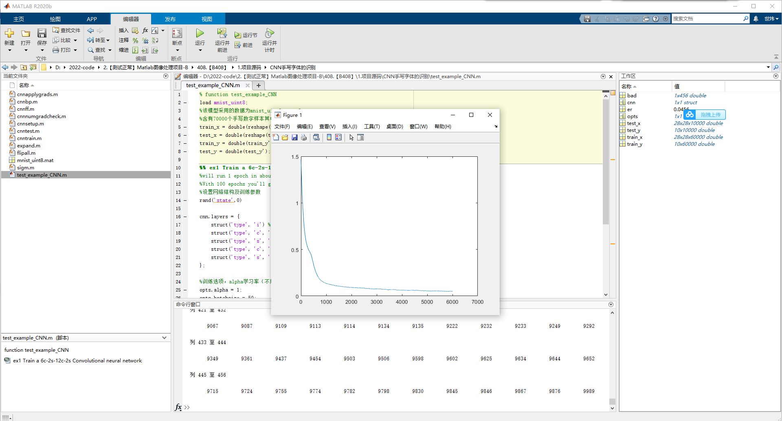Click the Breakpoints icon
This screenshot has height=421, width=782.
click(177, 33)
